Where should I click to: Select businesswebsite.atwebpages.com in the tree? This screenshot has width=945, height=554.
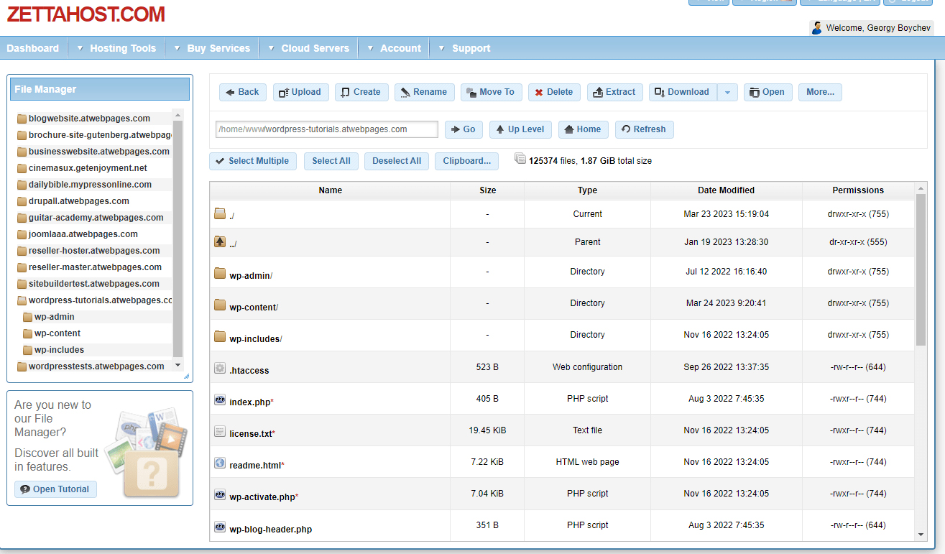click(x=98, y=152)
